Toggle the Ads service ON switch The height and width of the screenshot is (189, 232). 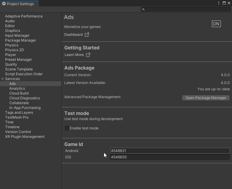click(216, 24)
